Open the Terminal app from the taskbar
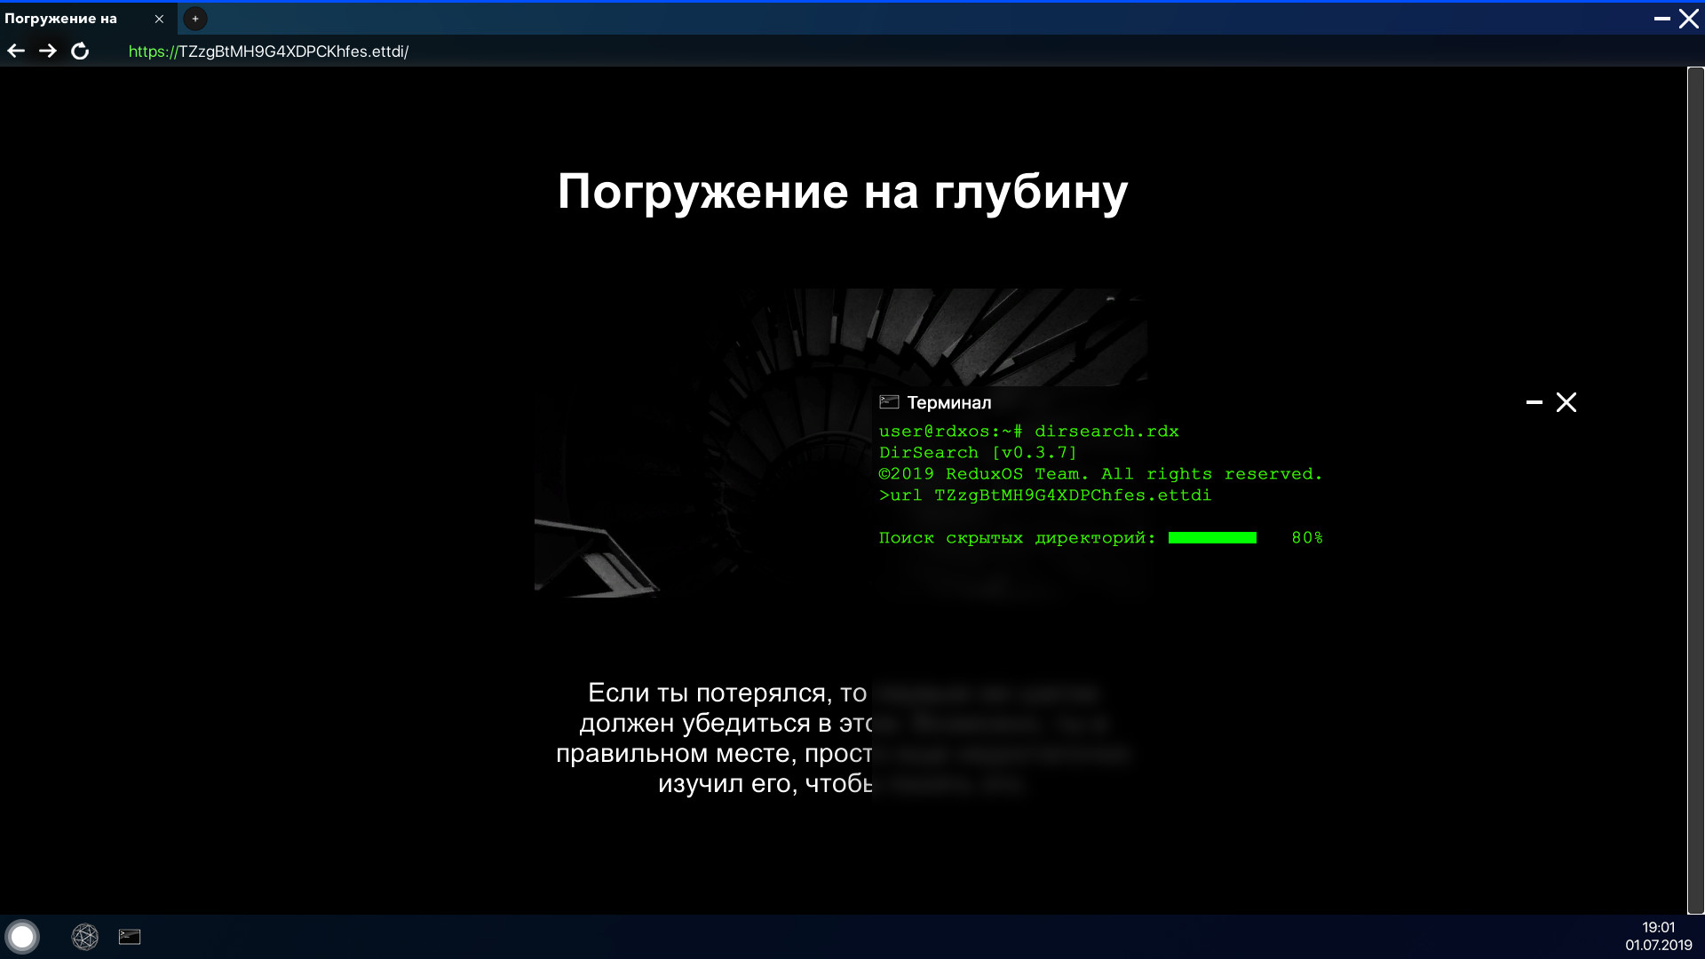Viewport: 1705px width, 959px height. tap(130, 937)
